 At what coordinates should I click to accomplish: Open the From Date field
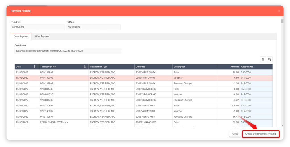point(38,27)
